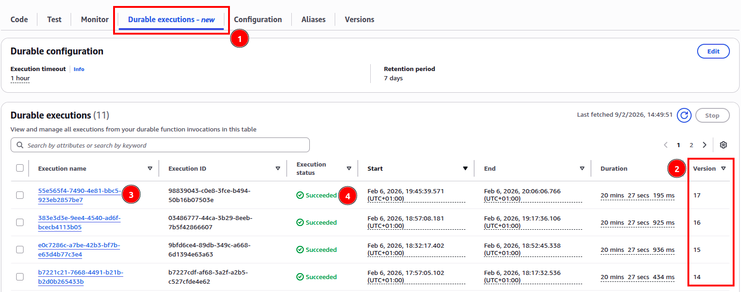Toggle the select-all executions checkbox
The image size is (741, 292).
click(x=20, y=168)
